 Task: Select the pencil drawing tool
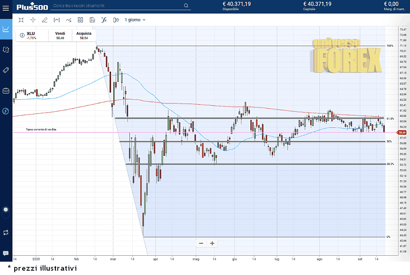[45, 20]
